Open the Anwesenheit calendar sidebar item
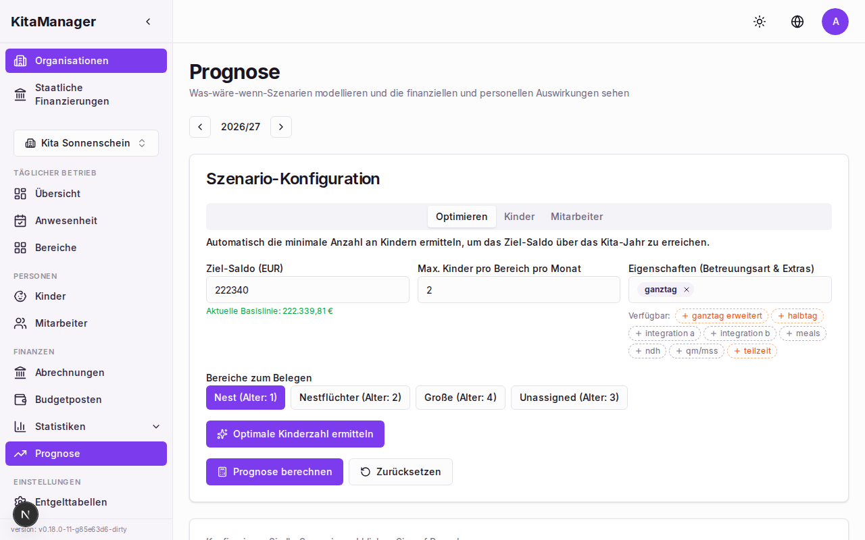Screen dimensions: 865x540 coord(66,221)
